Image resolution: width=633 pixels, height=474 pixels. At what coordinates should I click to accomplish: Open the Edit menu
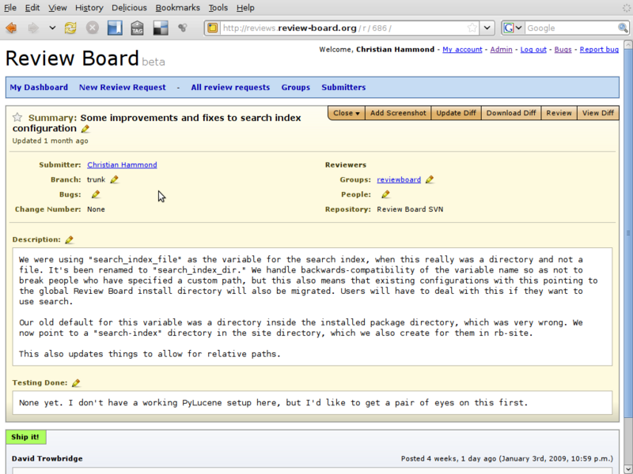(32, 8)
